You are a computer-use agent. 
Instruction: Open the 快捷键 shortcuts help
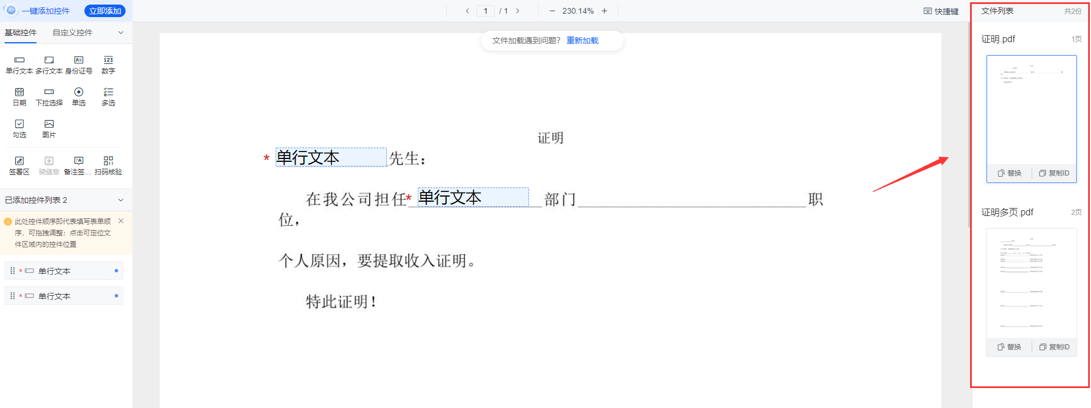[942, 11]
